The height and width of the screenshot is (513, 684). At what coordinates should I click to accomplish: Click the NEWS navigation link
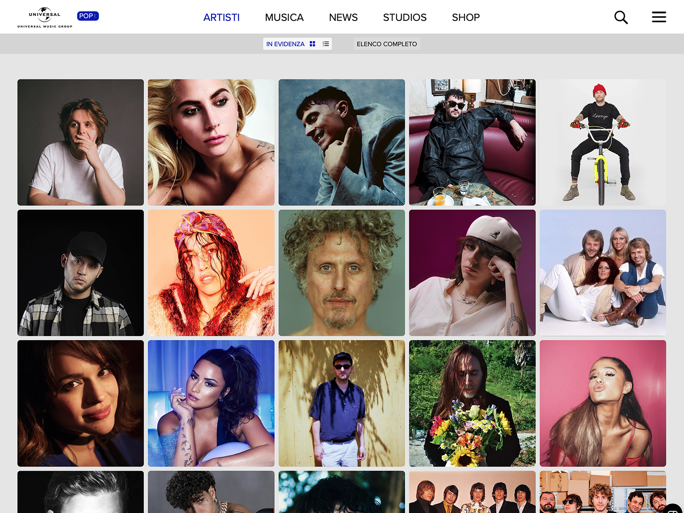coord(343,18)
